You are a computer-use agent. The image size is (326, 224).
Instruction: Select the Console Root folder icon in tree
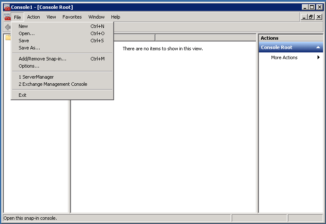click(8, 38)
